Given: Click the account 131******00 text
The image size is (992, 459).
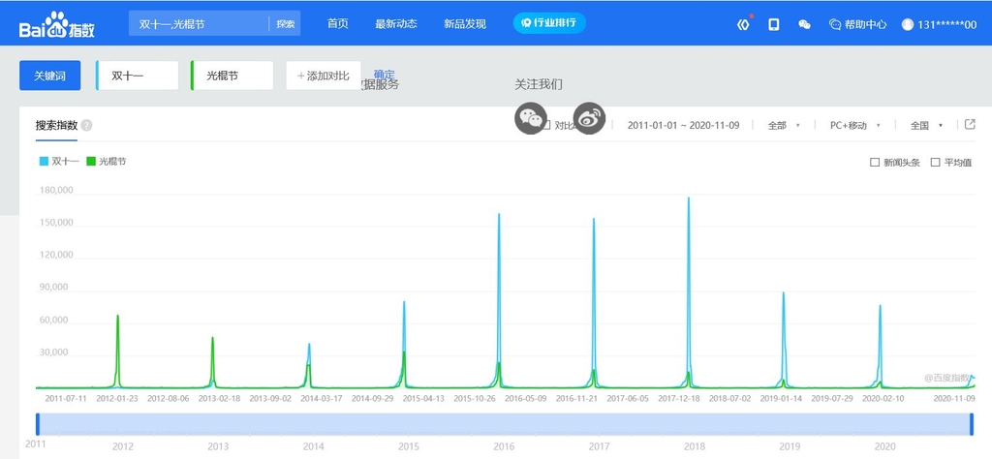Looking at the screenshot, I should (x=947, y=24).
